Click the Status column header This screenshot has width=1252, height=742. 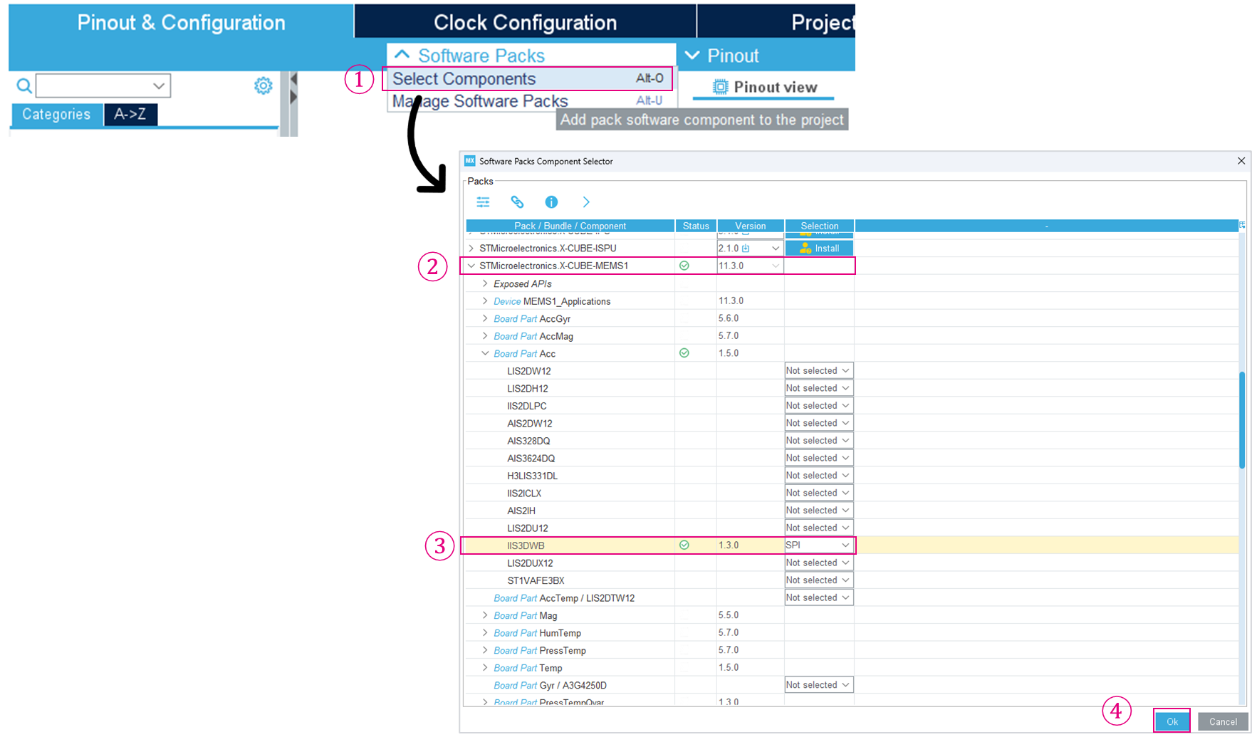[x=696, y=226]
